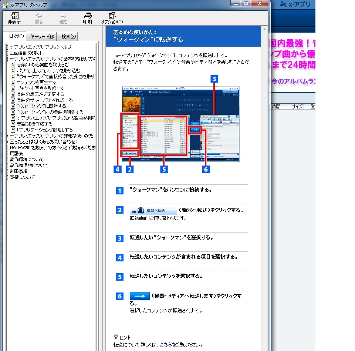Open “ウォークマン”で直接録音した楽曲を取り込む topic

click(x=56, y=76)
